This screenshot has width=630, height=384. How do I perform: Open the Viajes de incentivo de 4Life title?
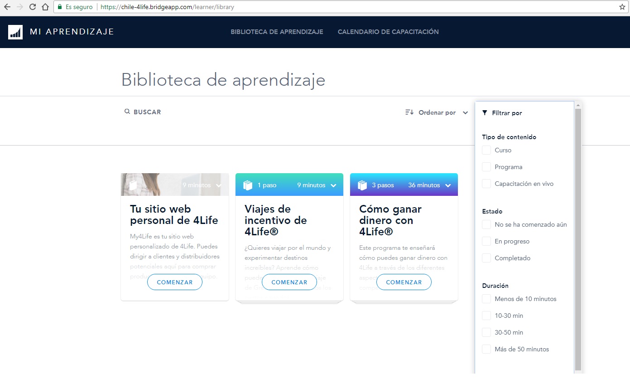pos(275,221)
